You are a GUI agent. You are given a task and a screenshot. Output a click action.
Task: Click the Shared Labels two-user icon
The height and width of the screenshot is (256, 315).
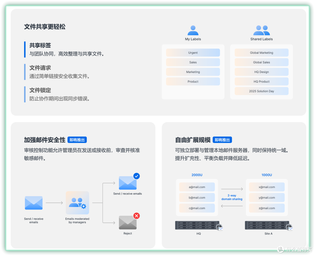point(262,30)
